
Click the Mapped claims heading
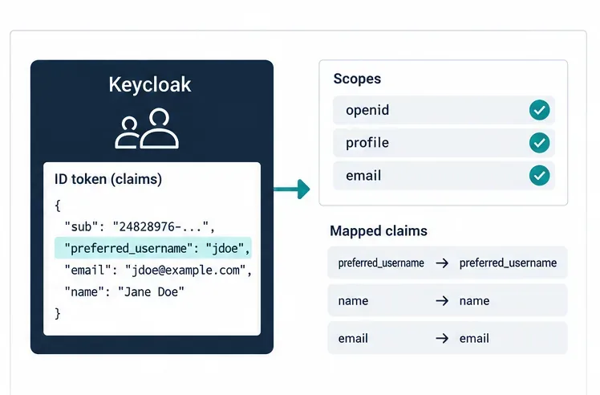[379, 231]
